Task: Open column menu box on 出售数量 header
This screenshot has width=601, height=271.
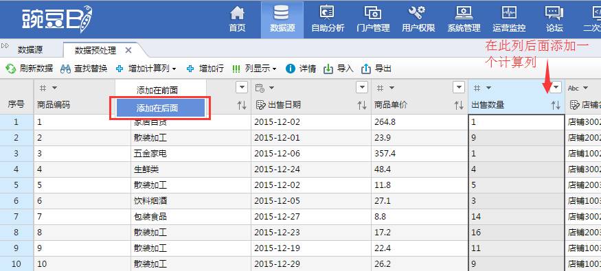Action: (556, 87)
